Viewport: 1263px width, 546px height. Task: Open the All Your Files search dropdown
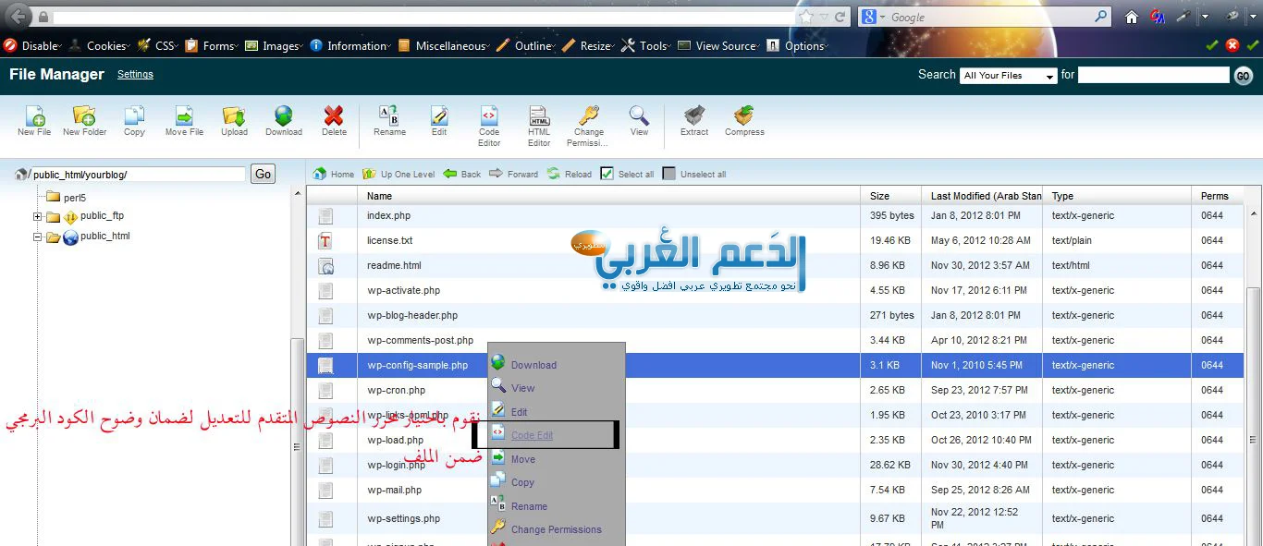pyautogui.click(x=1009, y=76)
